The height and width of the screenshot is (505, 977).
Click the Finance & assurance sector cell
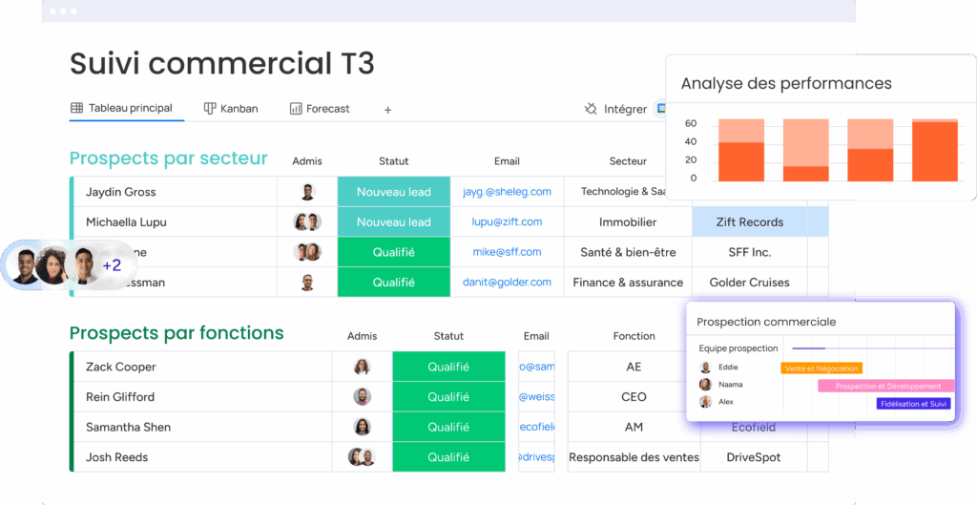tap(628, 283)
